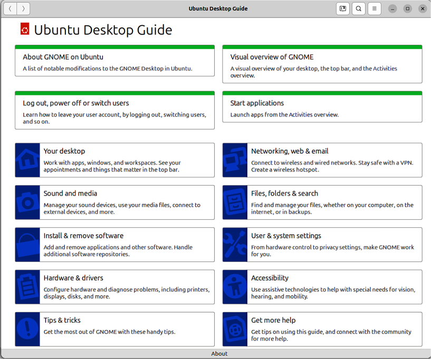Click the shopping bag icon for Install software

tap(27, 245)
